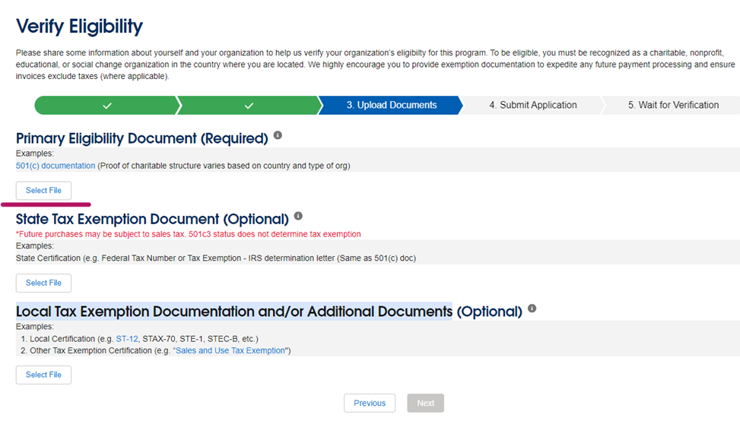Click the highlighted Local Tax Exemption Documentation heading
740x434 pixels.
pyautogui.click(x=233, y=312)
